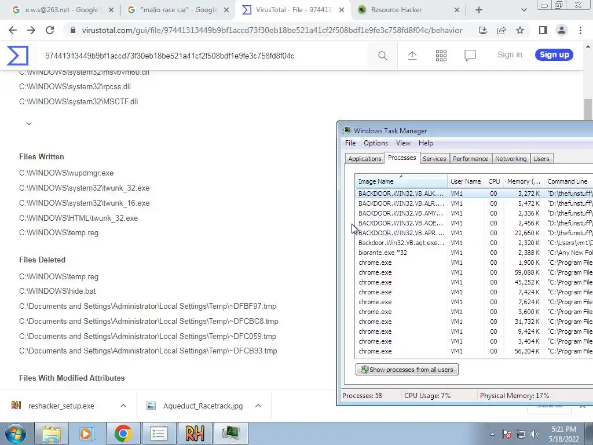Close the VirusTotal tab
This screenshot has width=593, height=445.
[342, 10]
